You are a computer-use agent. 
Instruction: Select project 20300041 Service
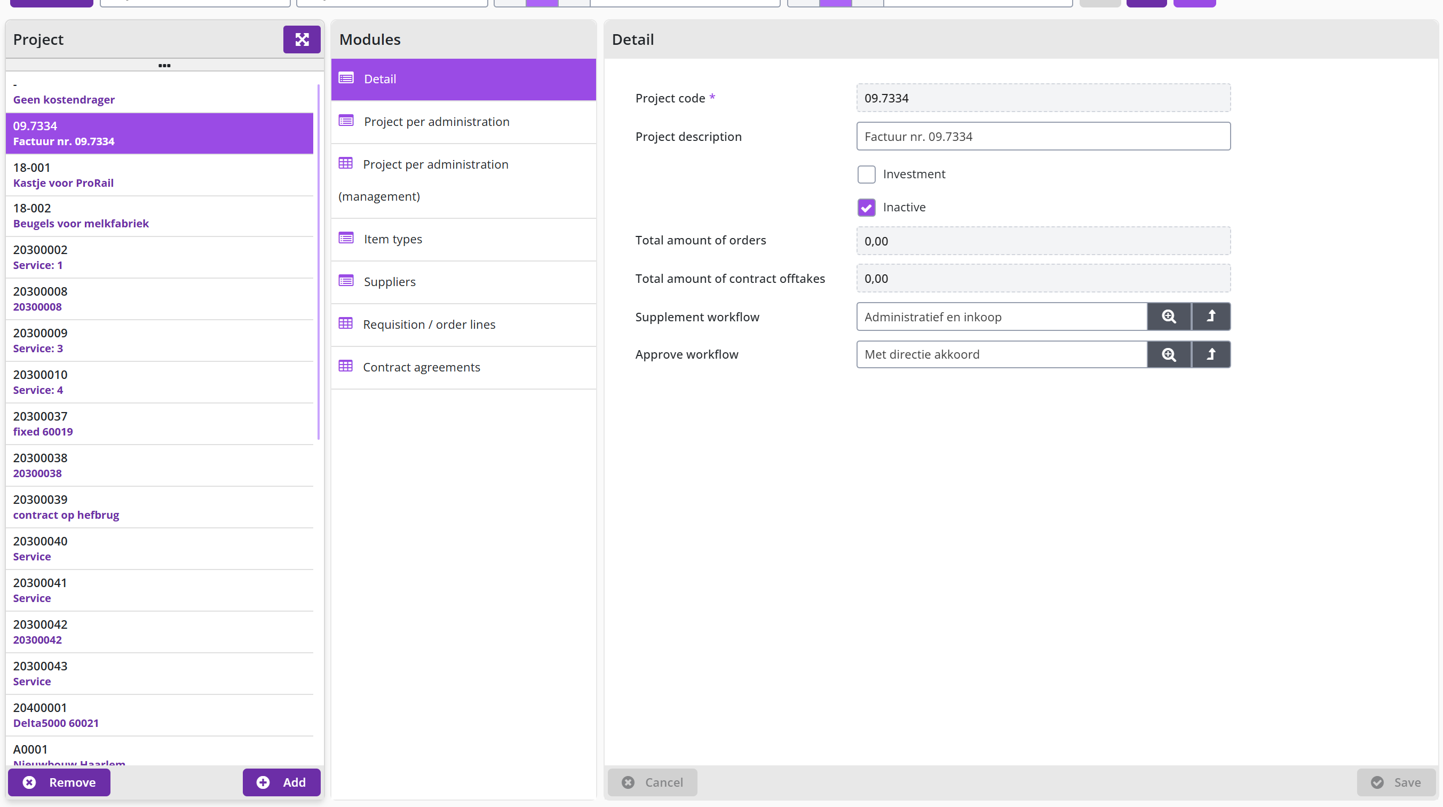(x=159, y=590)
